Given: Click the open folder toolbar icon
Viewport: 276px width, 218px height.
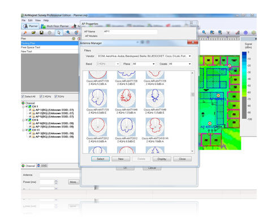Looking at the screenshot, I should [33, 33].
